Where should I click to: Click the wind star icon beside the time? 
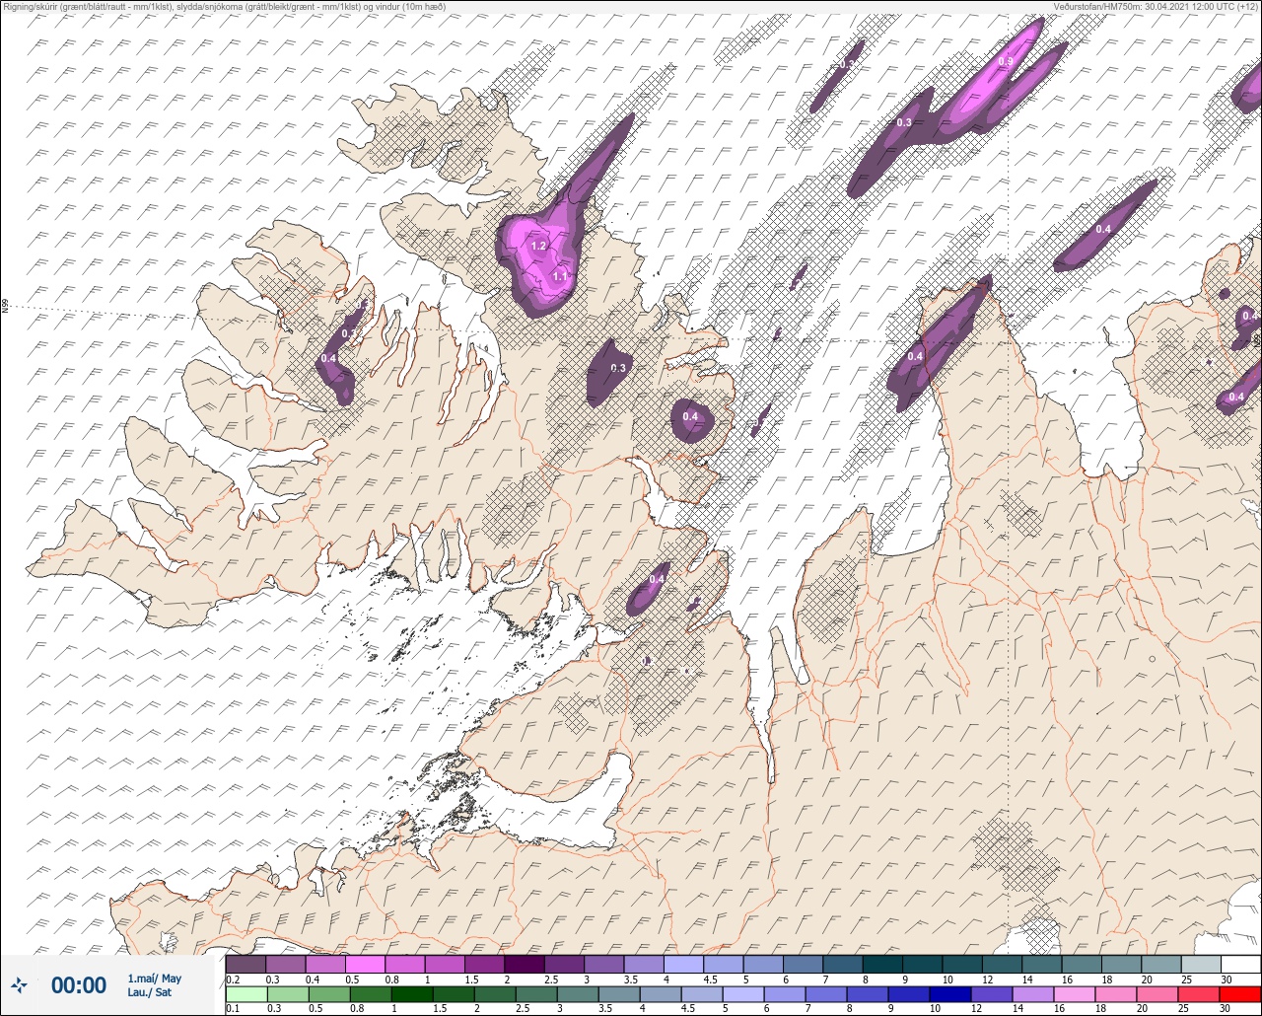click(x=20, y=984)
